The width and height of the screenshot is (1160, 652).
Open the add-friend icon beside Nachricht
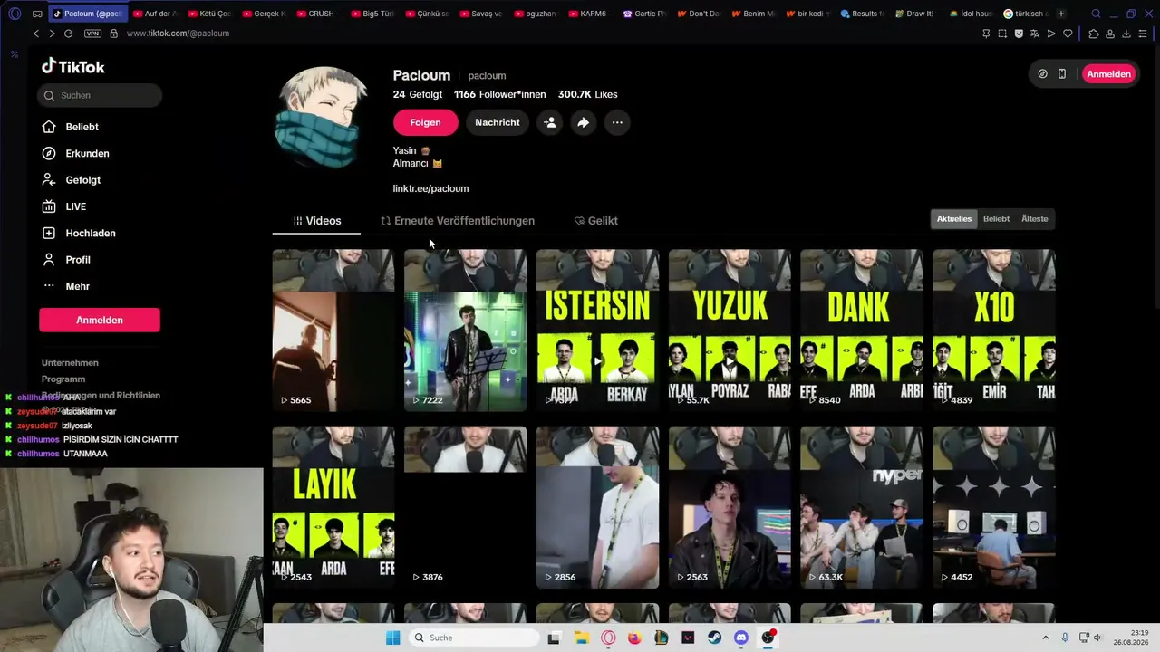[549, 122]
